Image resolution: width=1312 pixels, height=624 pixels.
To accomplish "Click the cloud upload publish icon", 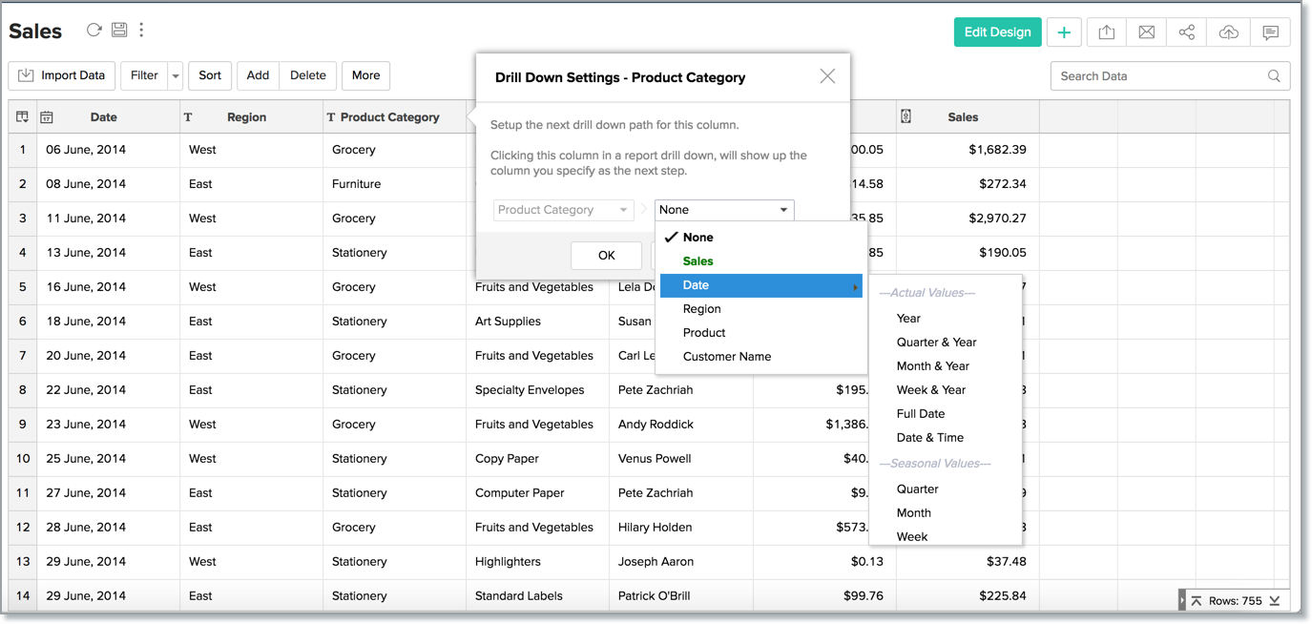I will pos(1229,32).
